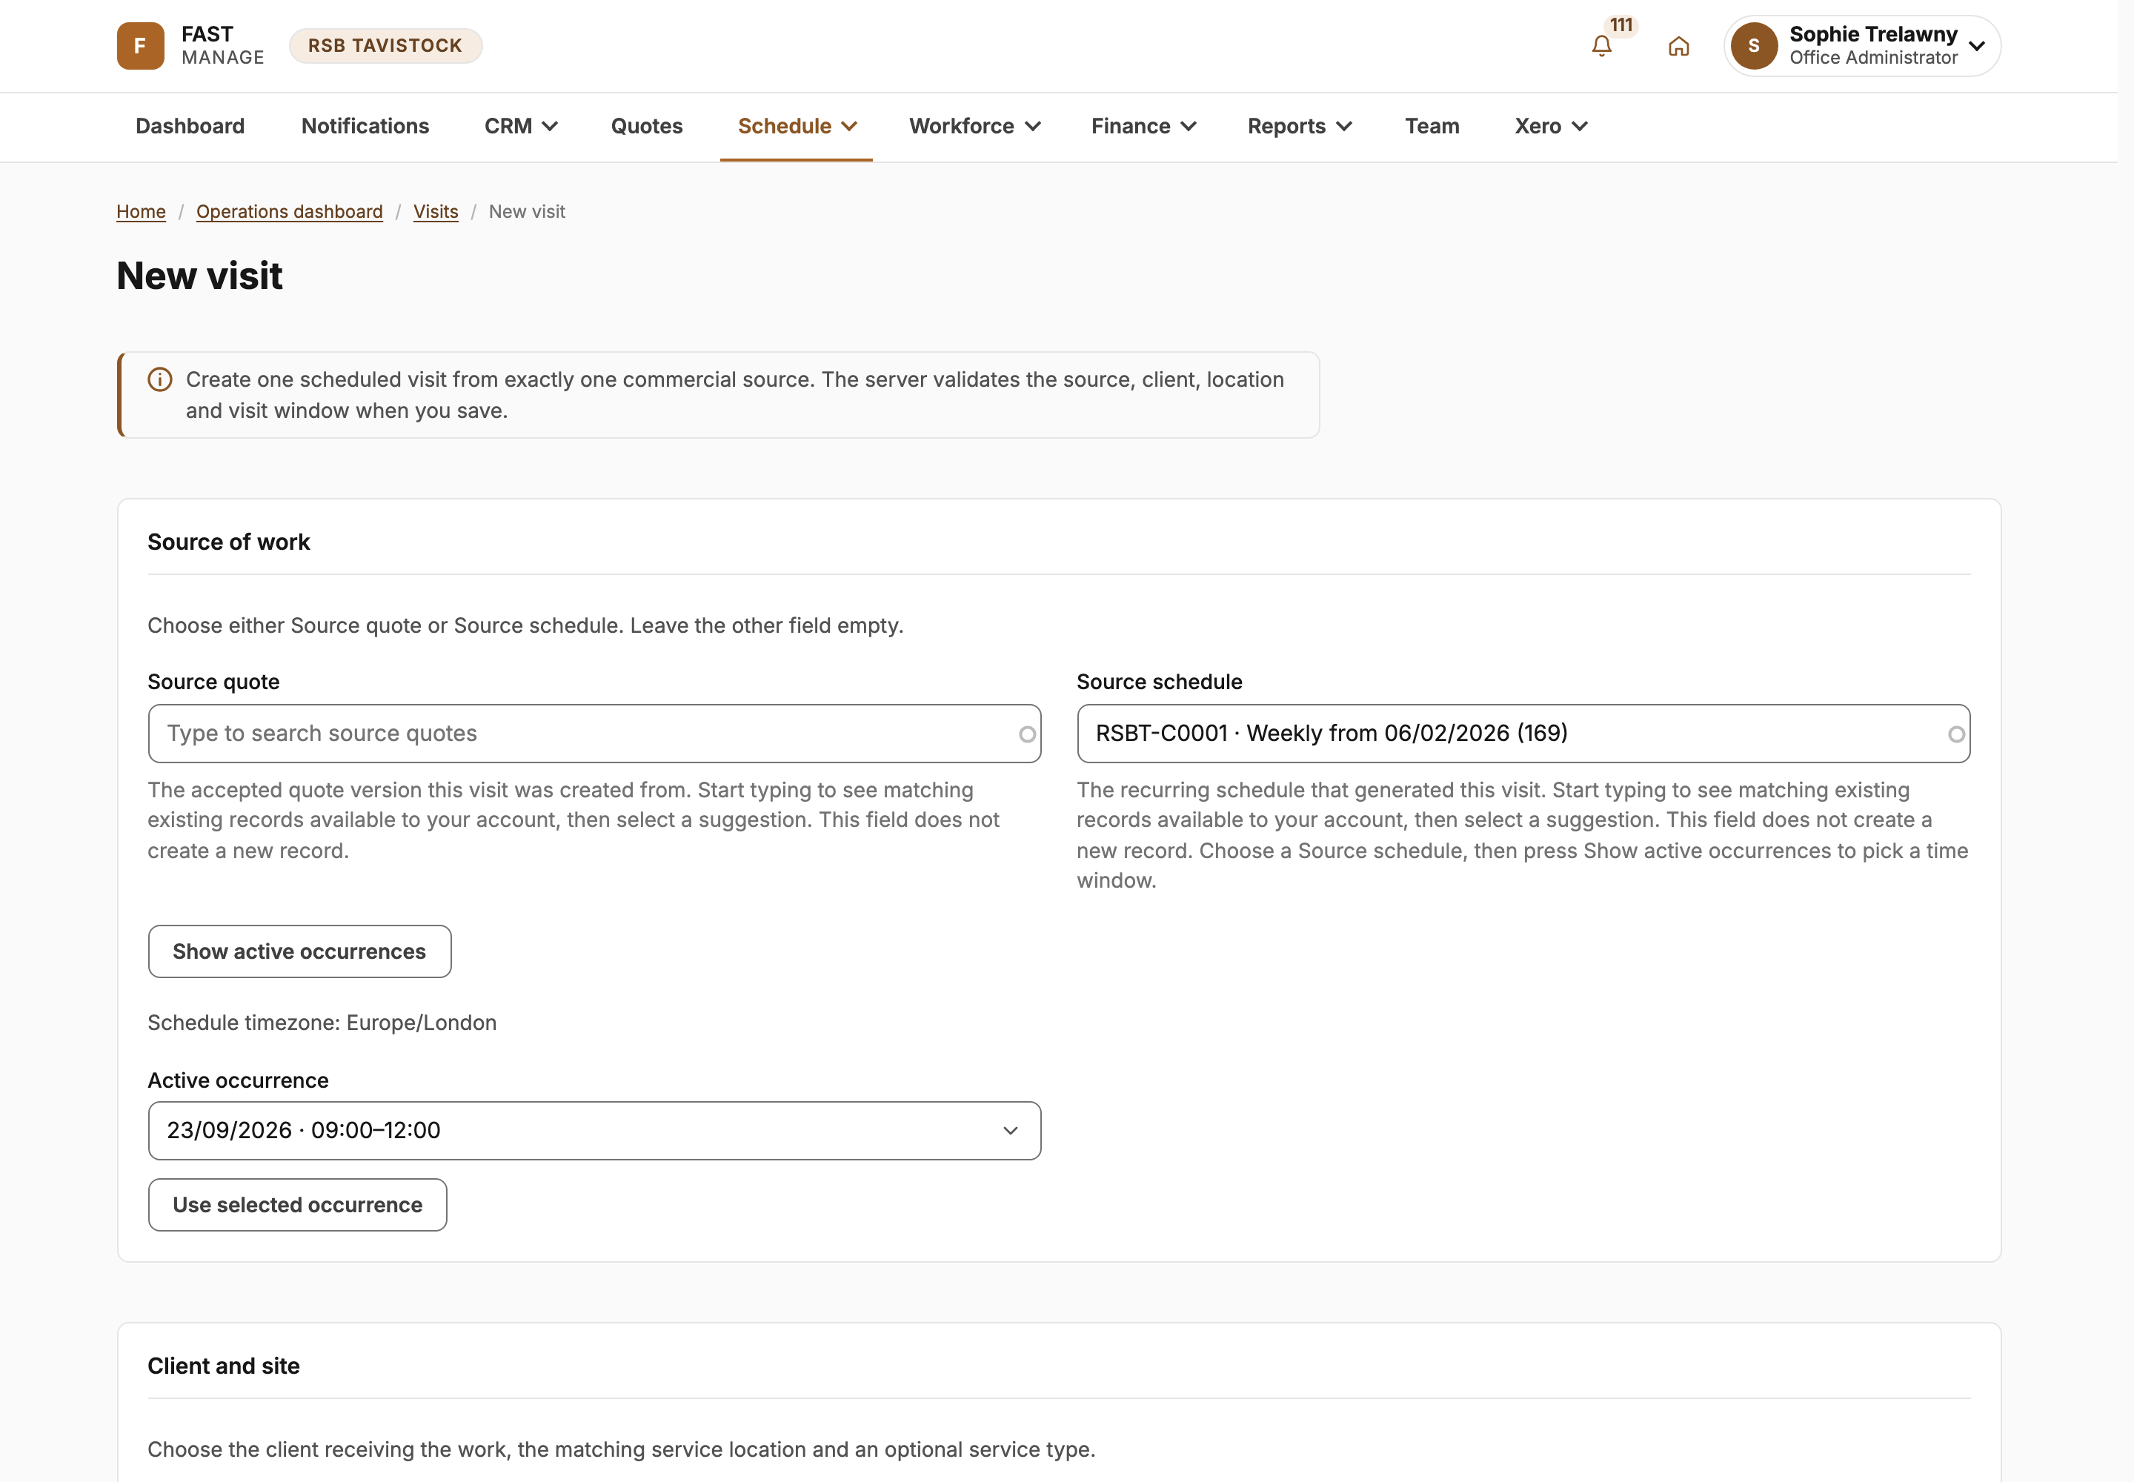Open the Workforce dropdown menu

point(974,126)
